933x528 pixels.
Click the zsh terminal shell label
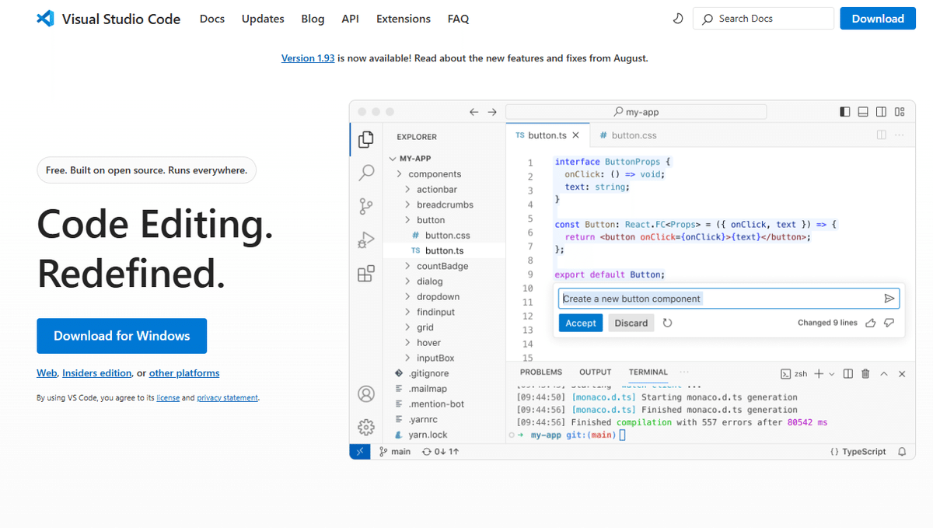tap(794, 374)
